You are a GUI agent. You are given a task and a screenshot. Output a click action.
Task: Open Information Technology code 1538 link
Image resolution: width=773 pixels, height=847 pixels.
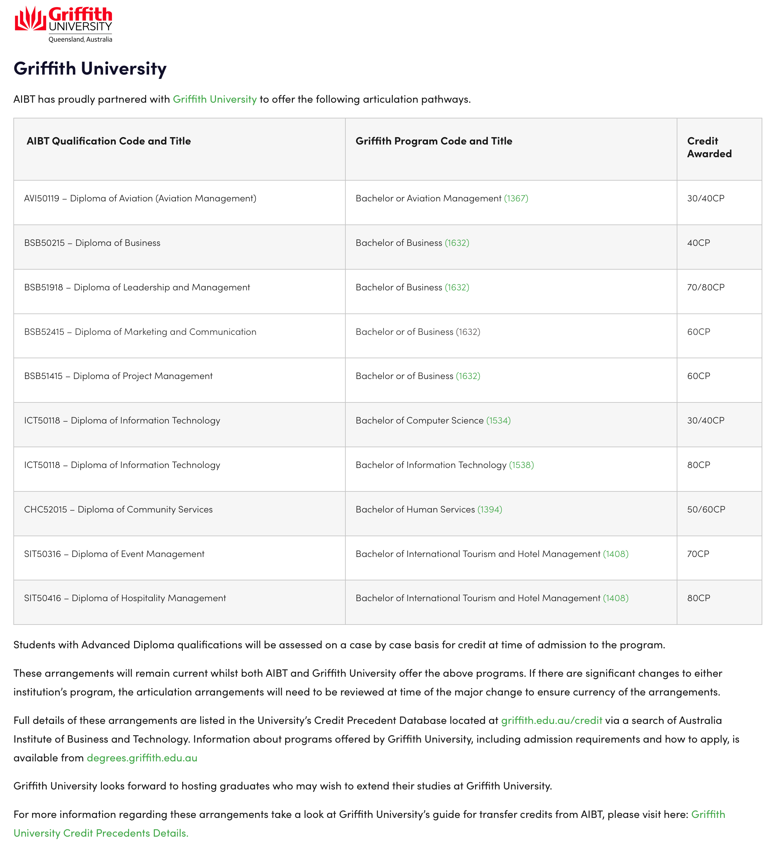521,465
